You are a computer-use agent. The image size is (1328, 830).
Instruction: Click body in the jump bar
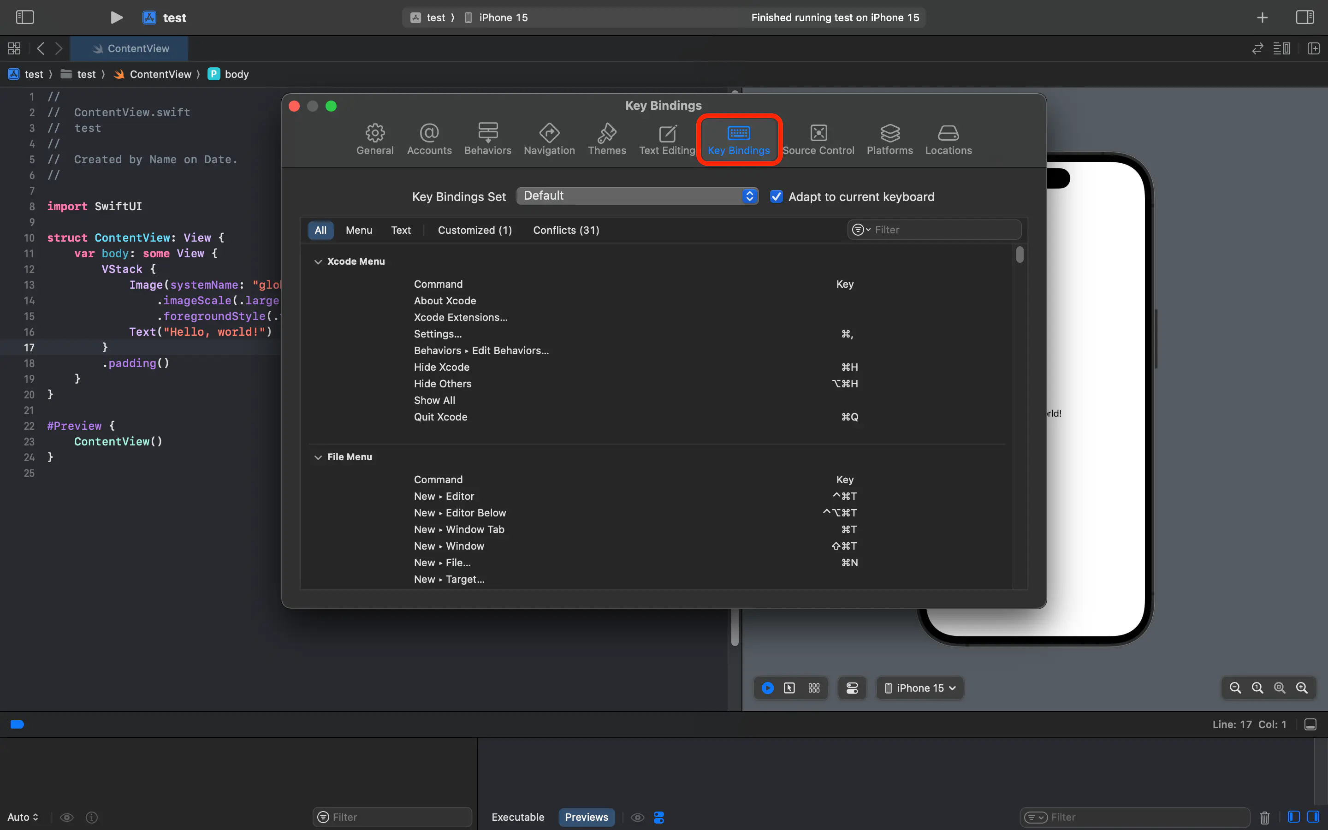[x=229, y=74]
